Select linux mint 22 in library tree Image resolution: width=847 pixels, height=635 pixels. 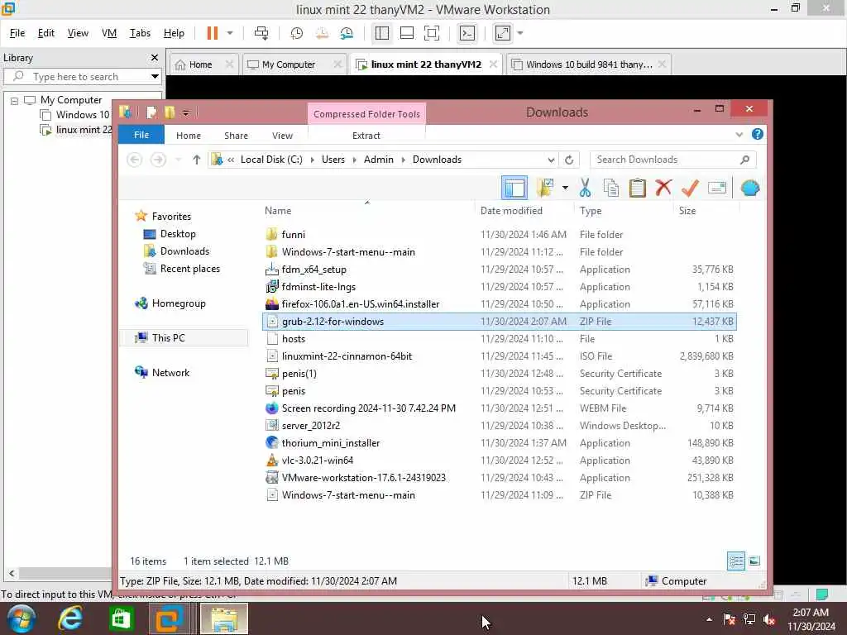(84, 130)
